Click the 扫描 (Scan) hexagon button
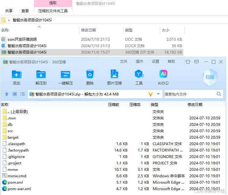 pyautogui.click(x=210, y=77)
